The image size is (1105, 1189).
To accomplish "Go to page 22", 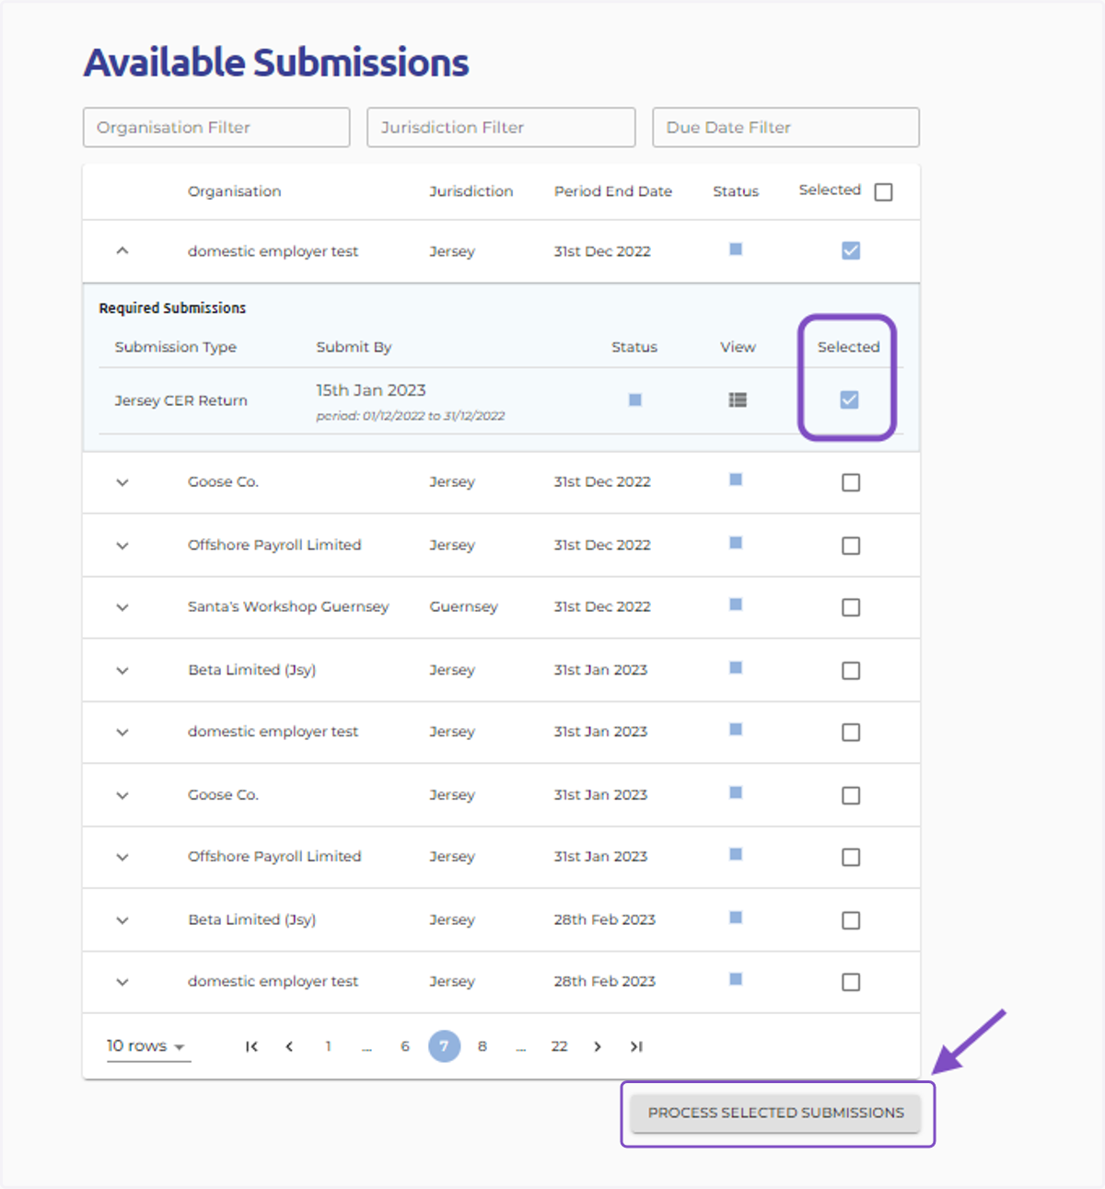I will click(559, 1046).
